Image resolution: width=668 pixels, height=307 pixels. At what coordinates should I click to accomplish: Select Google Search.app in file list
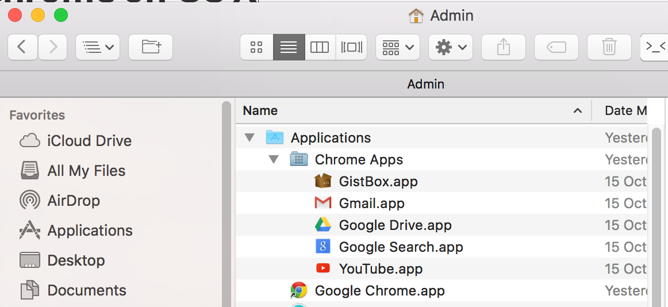tap(441, 247)
